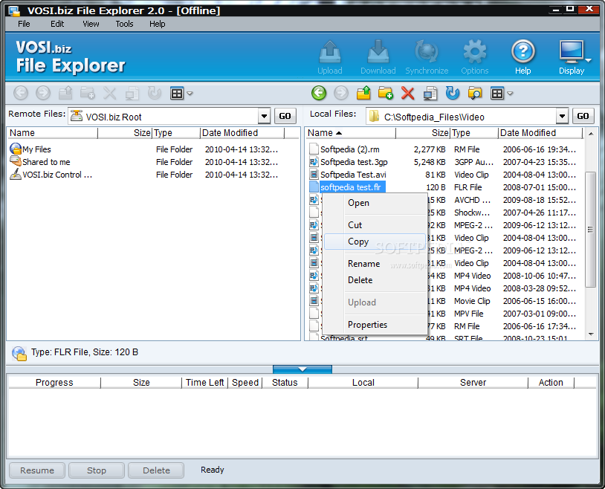Viewport: 605px width, 489px height.
Task: Click the remote view mode grid icon
Action: 177,94
